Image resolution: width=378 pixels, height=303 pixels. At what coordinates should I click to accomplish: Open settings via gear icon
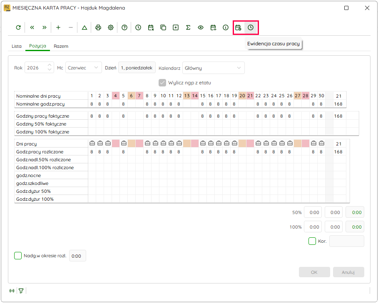click(x=111, y=27)
